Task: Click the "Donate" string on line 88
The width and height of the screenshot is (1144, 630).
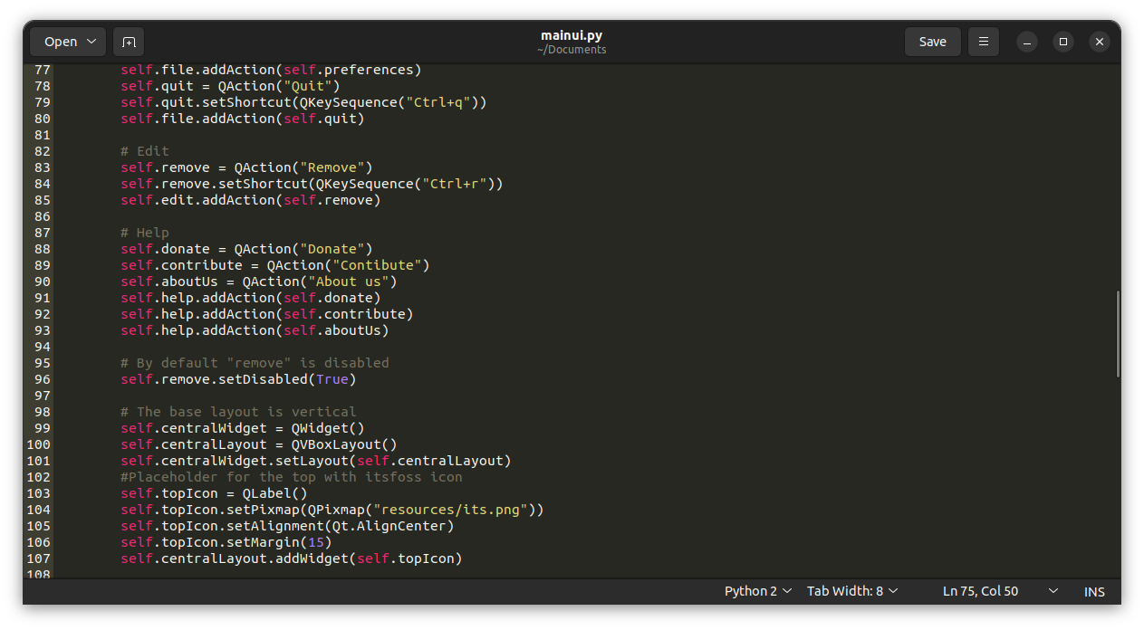Action: 331,248
